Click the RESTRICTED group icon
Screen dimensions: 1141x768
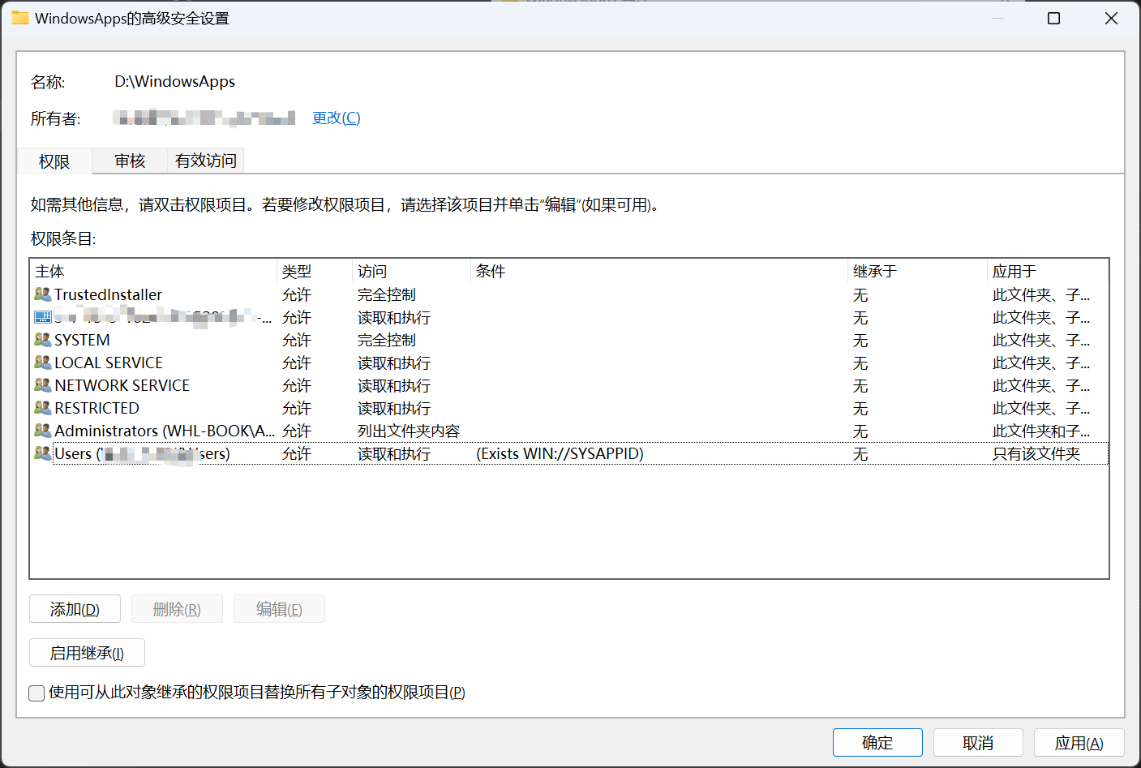click(x=42, y=408)
